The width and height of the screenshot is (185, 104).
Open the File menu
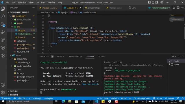[8, 3]
